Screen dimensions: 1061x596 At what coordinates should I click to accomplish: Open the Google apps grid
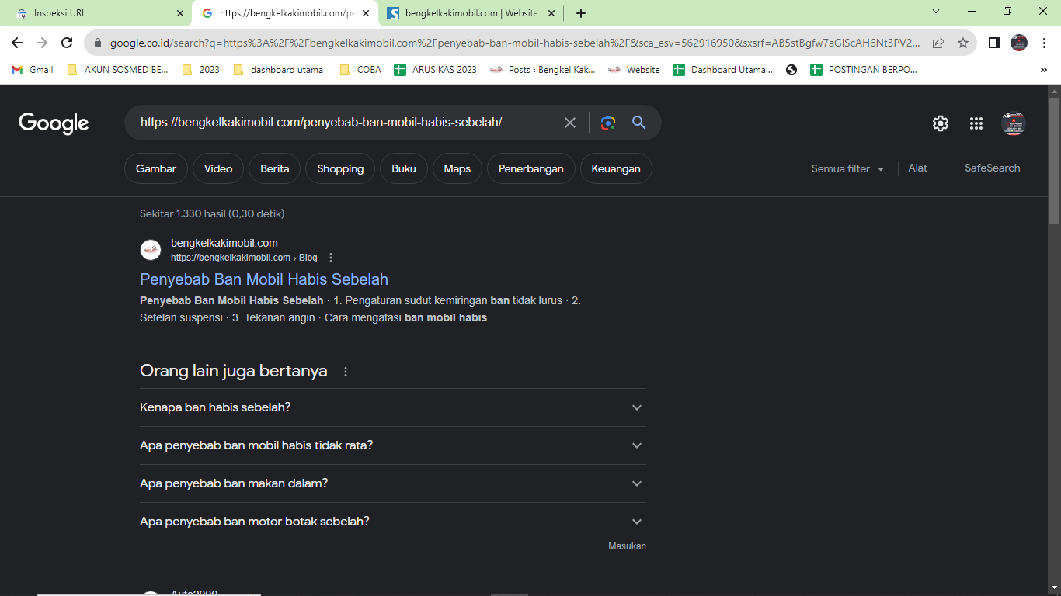point(976,123)
